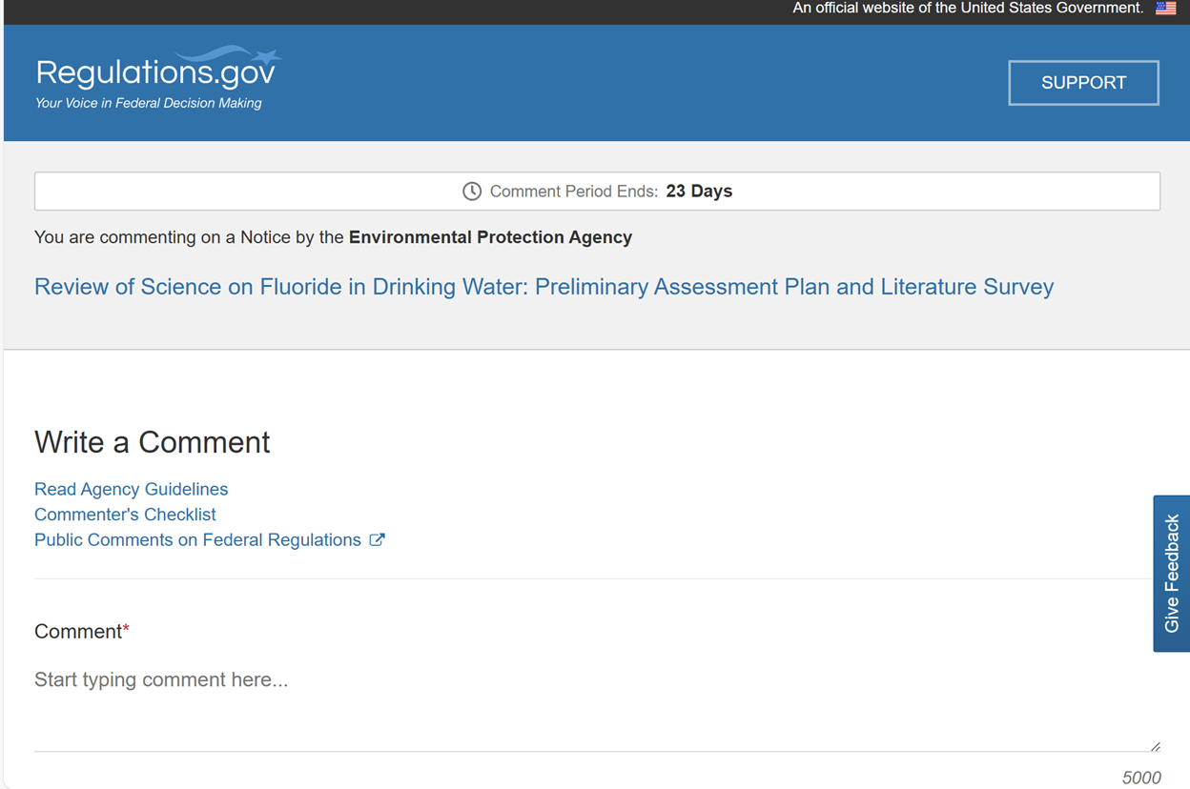The image size is (1190, 789).
Task: Click the Regulations.gov logo
Action: pos(155,73)
